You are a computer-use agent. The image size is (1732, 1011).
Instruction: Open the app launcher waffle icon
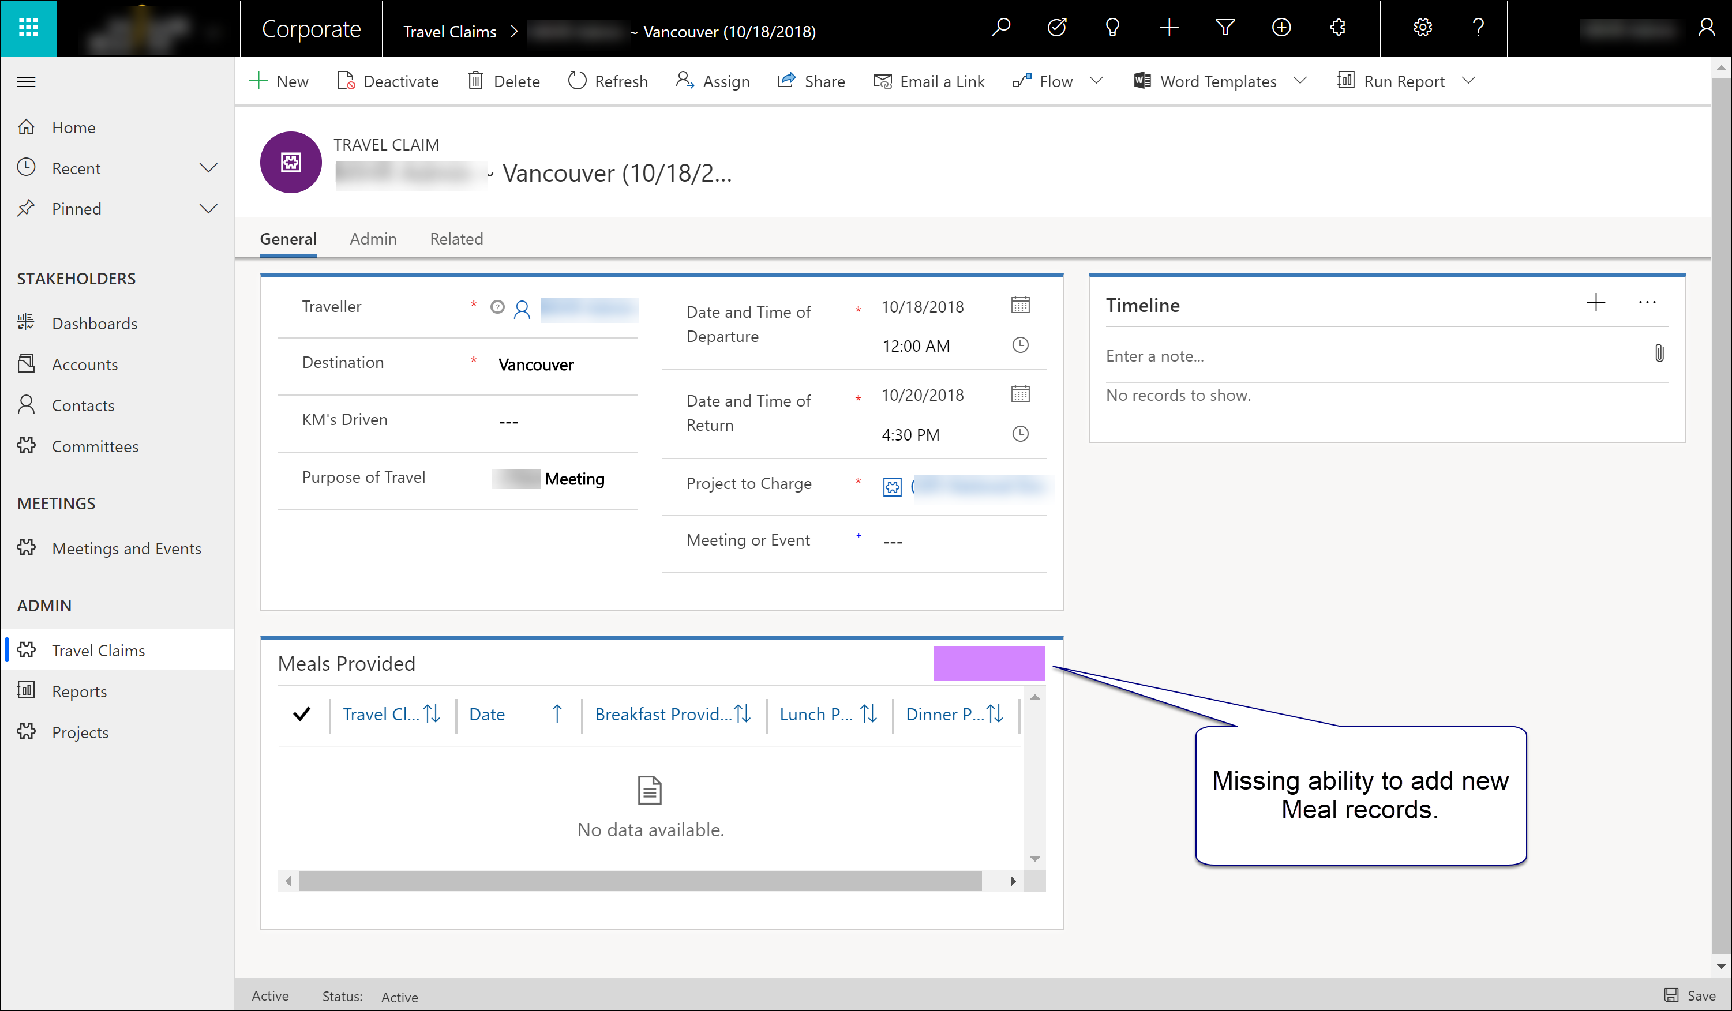(28, 28)
